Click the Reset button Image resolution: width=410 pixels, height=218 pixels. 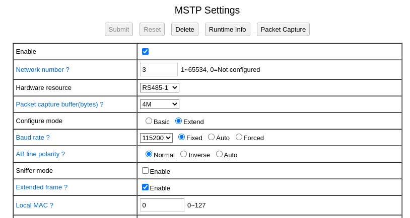(152, 30)
